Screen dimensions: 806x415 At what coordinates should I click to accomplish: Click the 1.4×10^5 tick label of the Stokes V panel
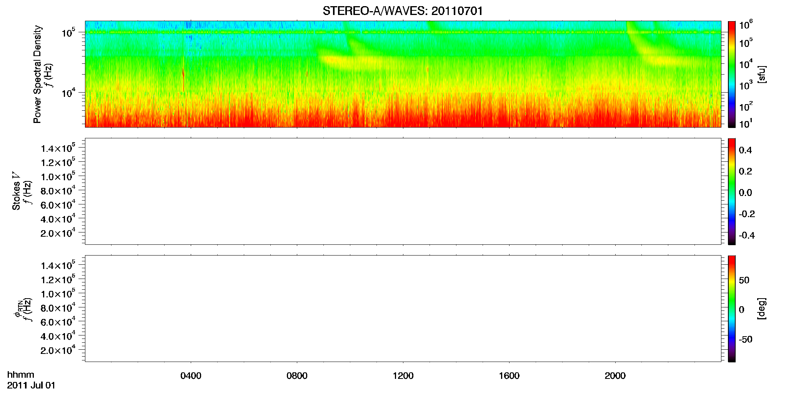click(58, 148)
